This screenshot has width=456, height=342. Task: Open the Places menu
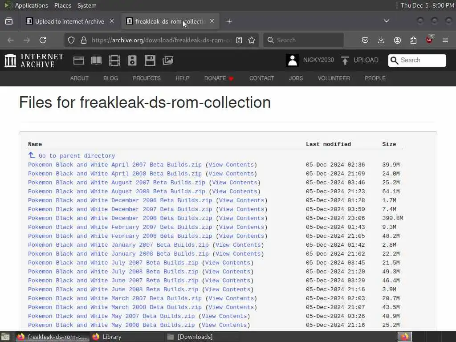(x=62, y=5)
